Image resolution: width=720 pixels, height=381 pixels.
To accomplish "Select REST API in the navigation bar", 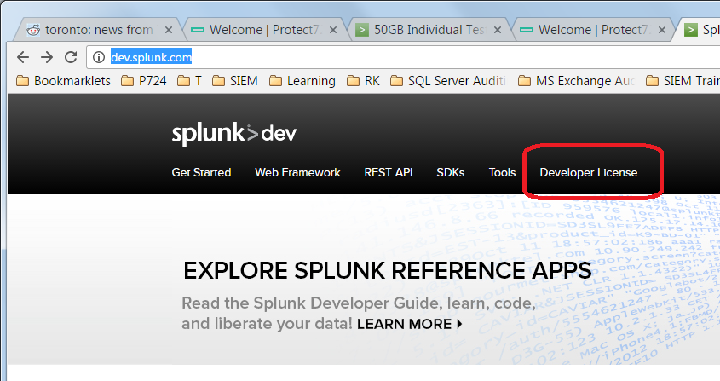I will [389, 172].
